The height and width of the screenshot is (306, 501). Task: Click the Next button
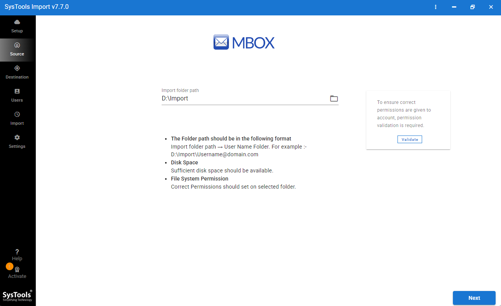pyautogui.click(x=474, y=298)
